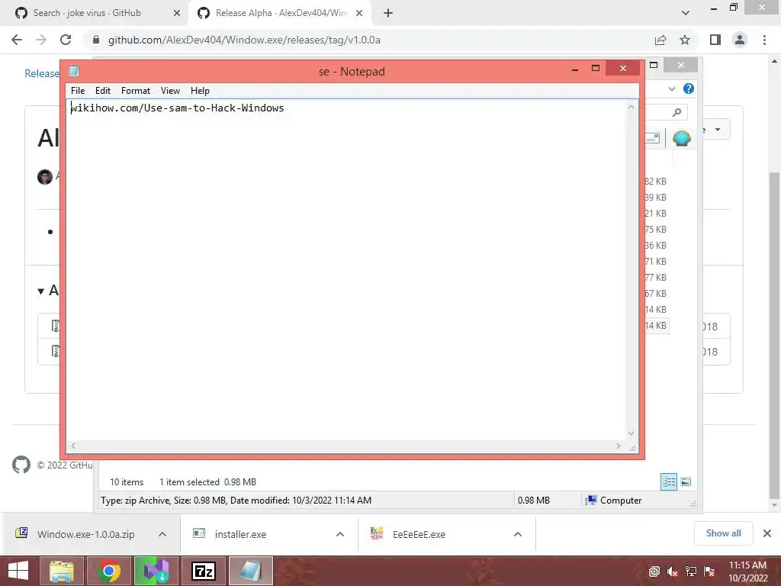
Task: Expand options for installer.exe download
Action: (340, 534)
